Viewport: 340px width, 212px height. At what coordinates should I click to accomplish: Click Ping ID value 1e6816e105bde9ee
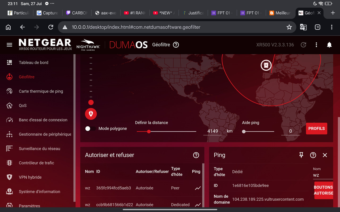250,185
